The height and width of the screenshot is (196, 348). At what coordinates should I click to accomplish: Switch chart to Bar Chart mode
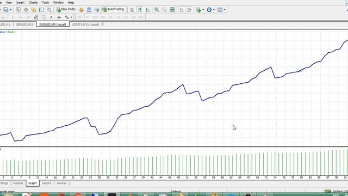click(x=132, y=10)
